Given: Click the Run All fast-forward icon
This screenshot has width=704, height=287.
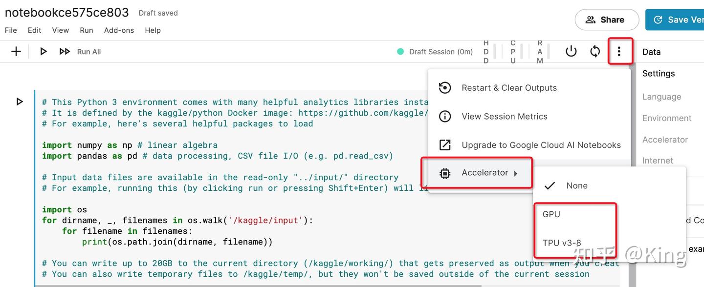Looking at the screenshot, I should pos(65,51).
